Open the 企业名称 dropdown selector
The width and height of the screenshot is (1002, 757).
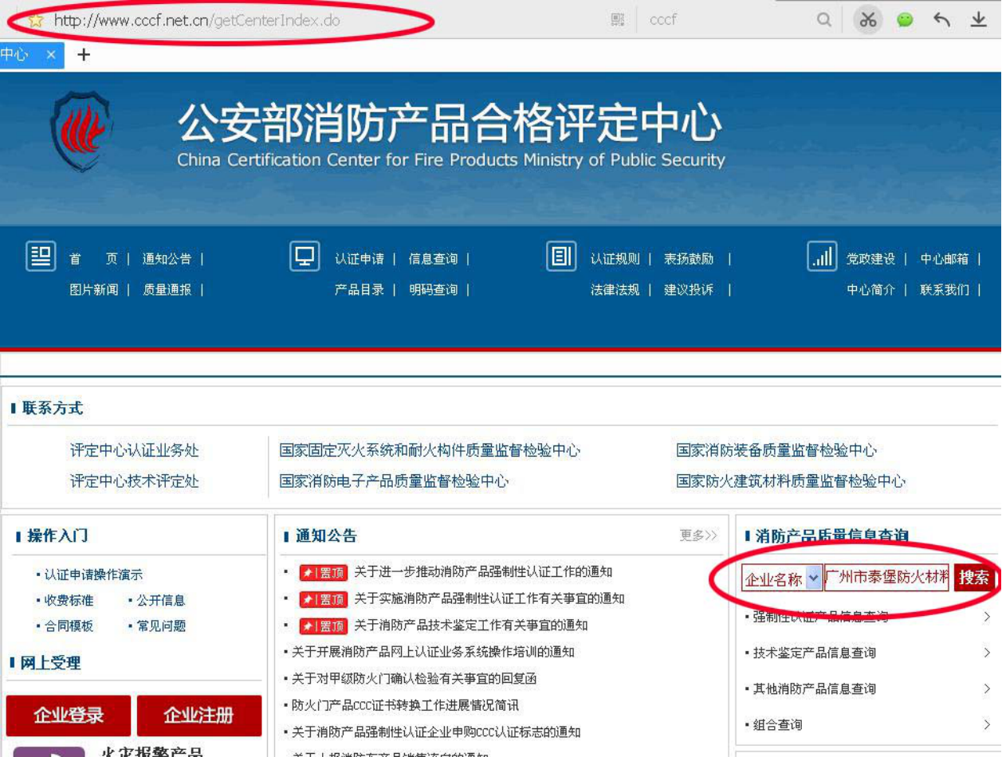click(x=813, y=578)
